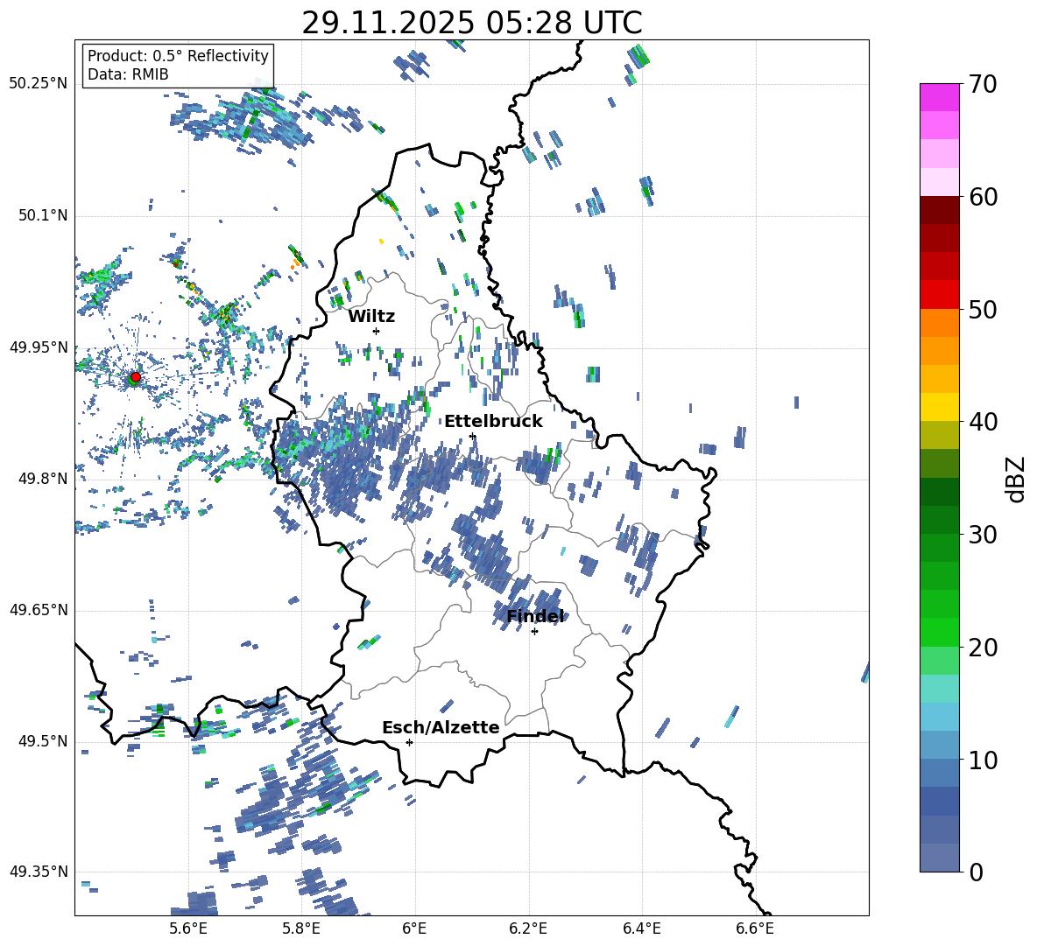Click the Ettelbruck city label

coord(493,422)
